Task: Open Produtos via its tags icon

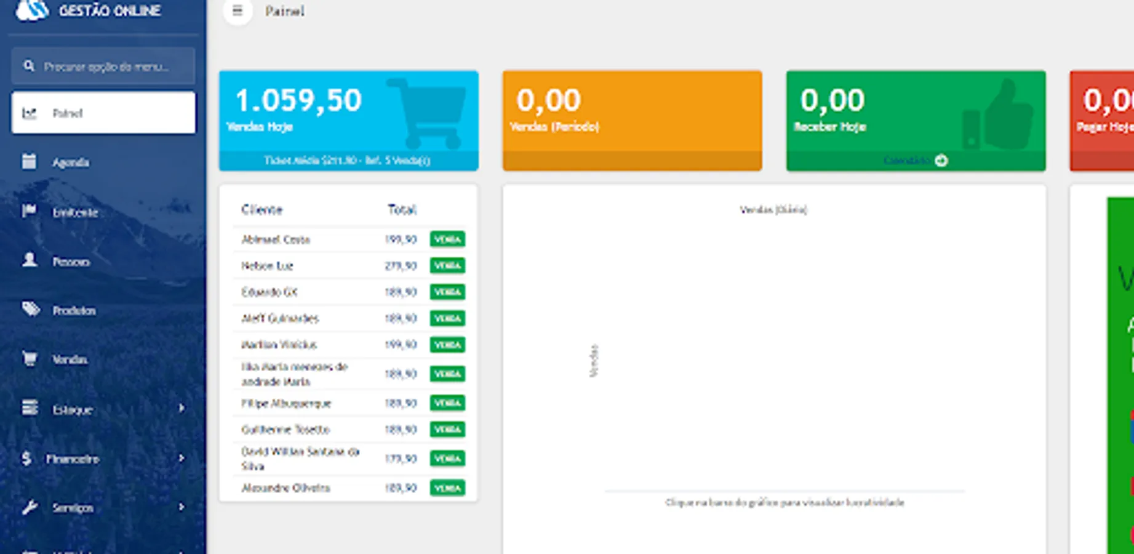Action: click(30, 309)
